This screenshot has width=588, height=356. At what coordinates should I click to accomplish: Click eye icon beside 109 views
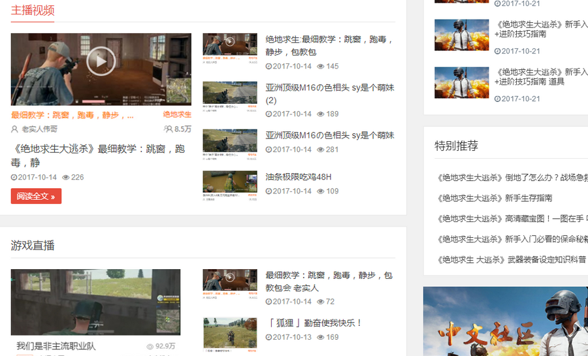[x=321, y=191]
